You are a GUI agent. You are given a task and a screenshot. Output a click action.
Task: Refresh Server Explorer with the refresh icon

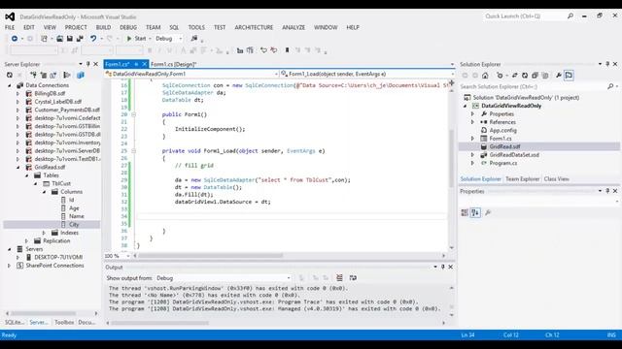10,76
